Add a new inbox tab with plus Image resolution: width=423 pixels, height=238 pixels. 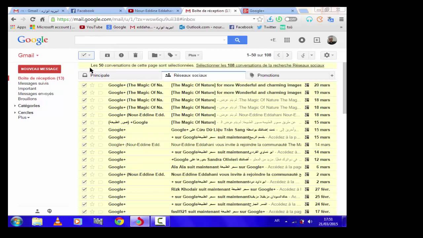(332, 75)
